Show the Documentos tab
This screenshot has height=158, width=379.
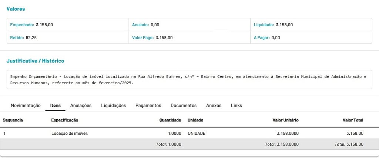coord(184,105)
